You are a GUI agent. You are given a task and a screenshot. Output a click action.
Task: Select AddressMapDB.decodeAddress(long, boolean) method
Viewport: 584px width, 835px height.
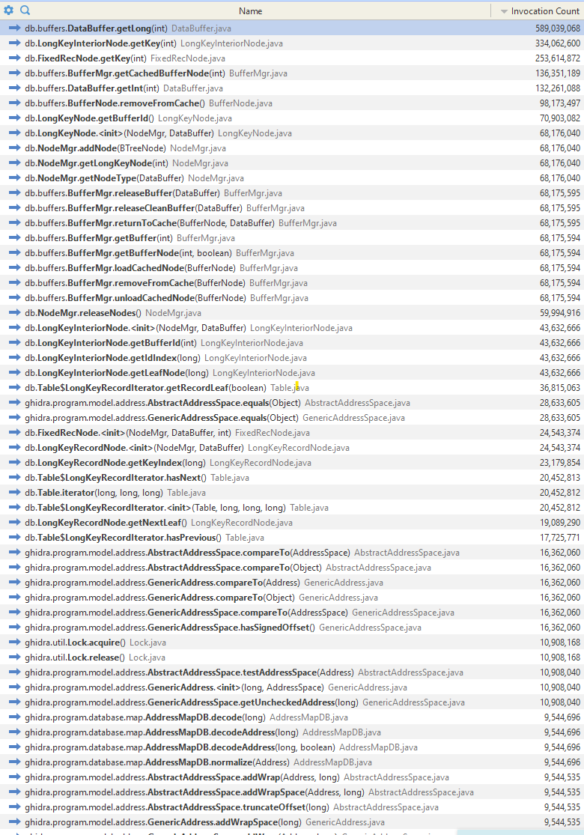180,747
